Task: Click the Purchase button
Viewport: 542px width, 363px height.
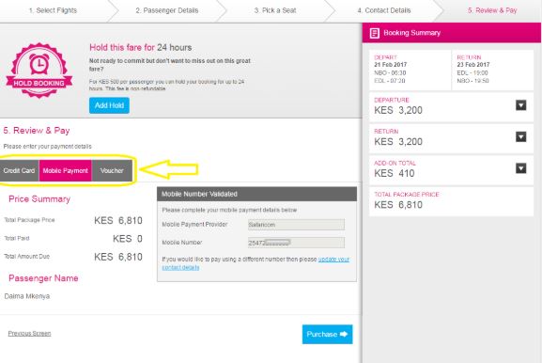Action: pyautogui.click(x=327, y=334)
